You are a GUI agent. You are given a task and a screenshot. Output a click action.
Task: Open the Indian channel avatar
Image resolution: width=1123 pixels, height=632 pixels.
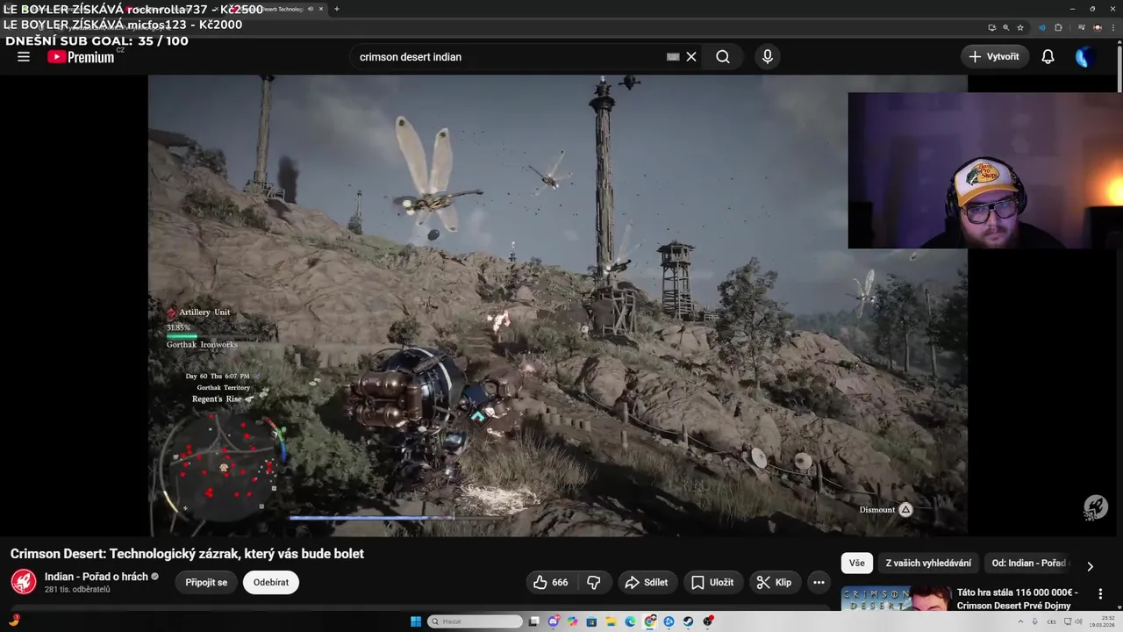coord(24,581)
